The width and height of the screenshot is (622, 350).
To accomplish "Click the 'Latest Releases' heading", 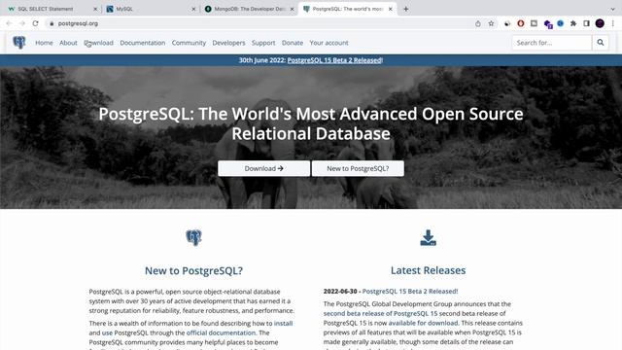I will (x=428, y=270).
